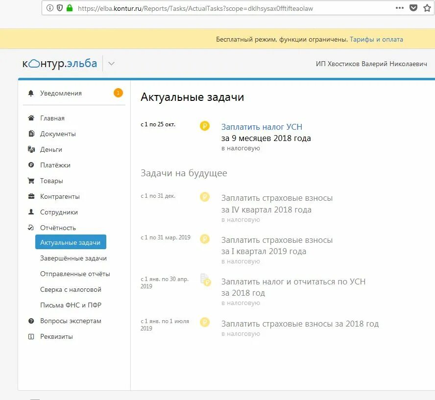Screen dimensions: 435x400
Task: Click the ruble coin icon for УСН tax task
Action: 205,126
